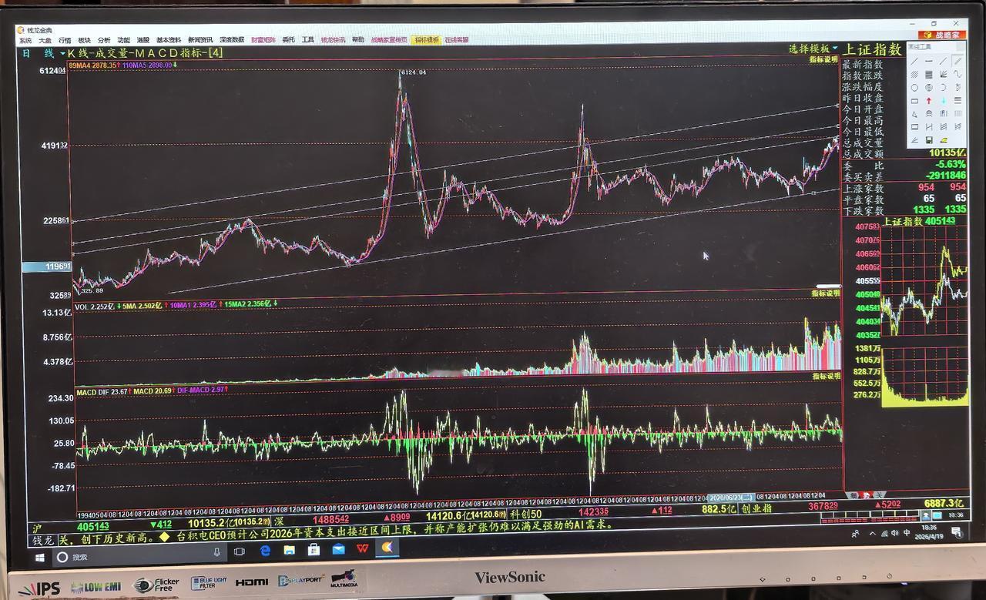Image resolution: width=986 pixels, height=600 pixels.
Task: Open the Windows Start menu
Action: coord(39,556)
